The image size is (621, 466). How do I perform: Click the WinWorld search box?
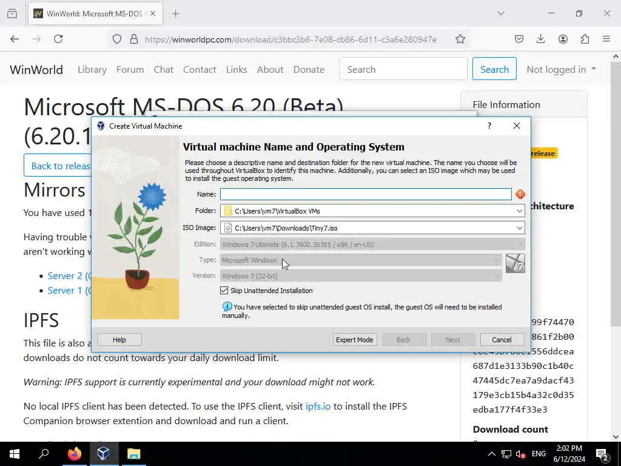403,69
